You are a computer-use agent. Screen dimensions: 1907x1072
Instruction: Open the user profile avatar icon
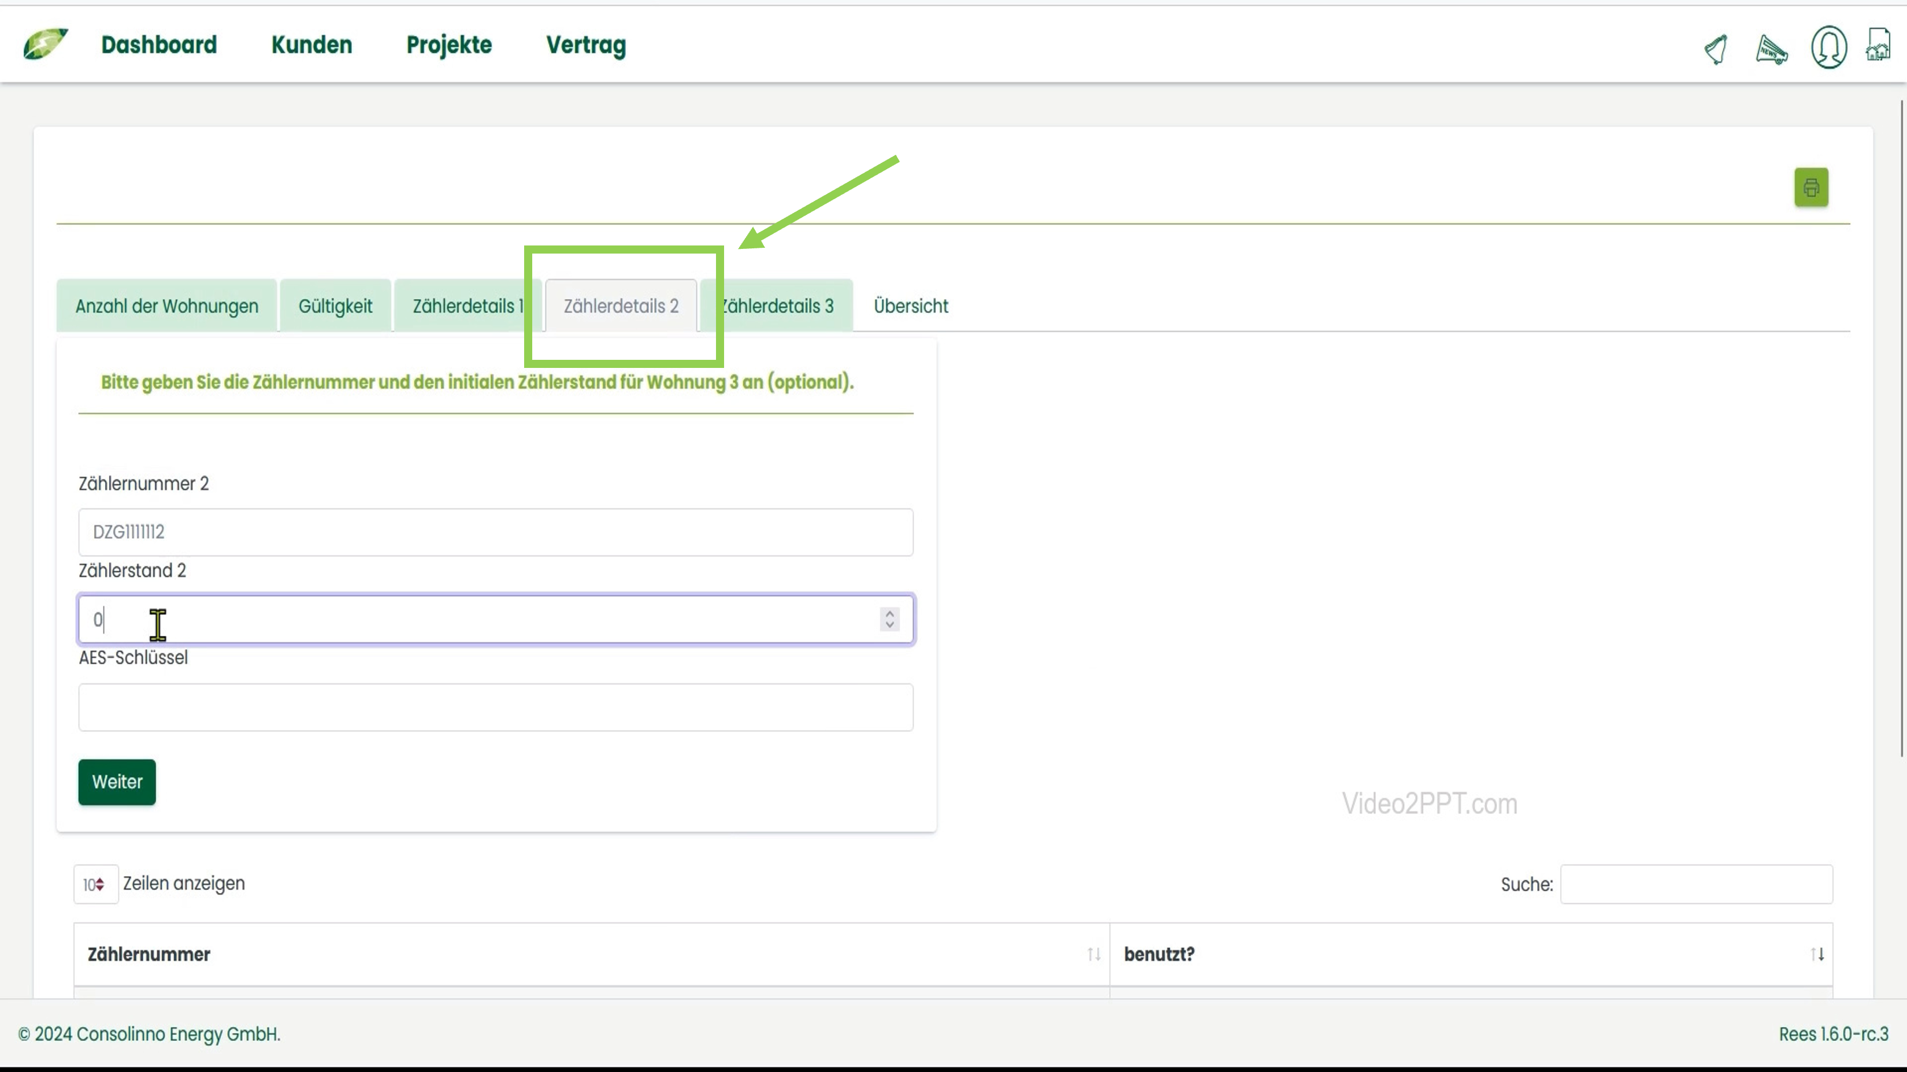coord(1828,47)
